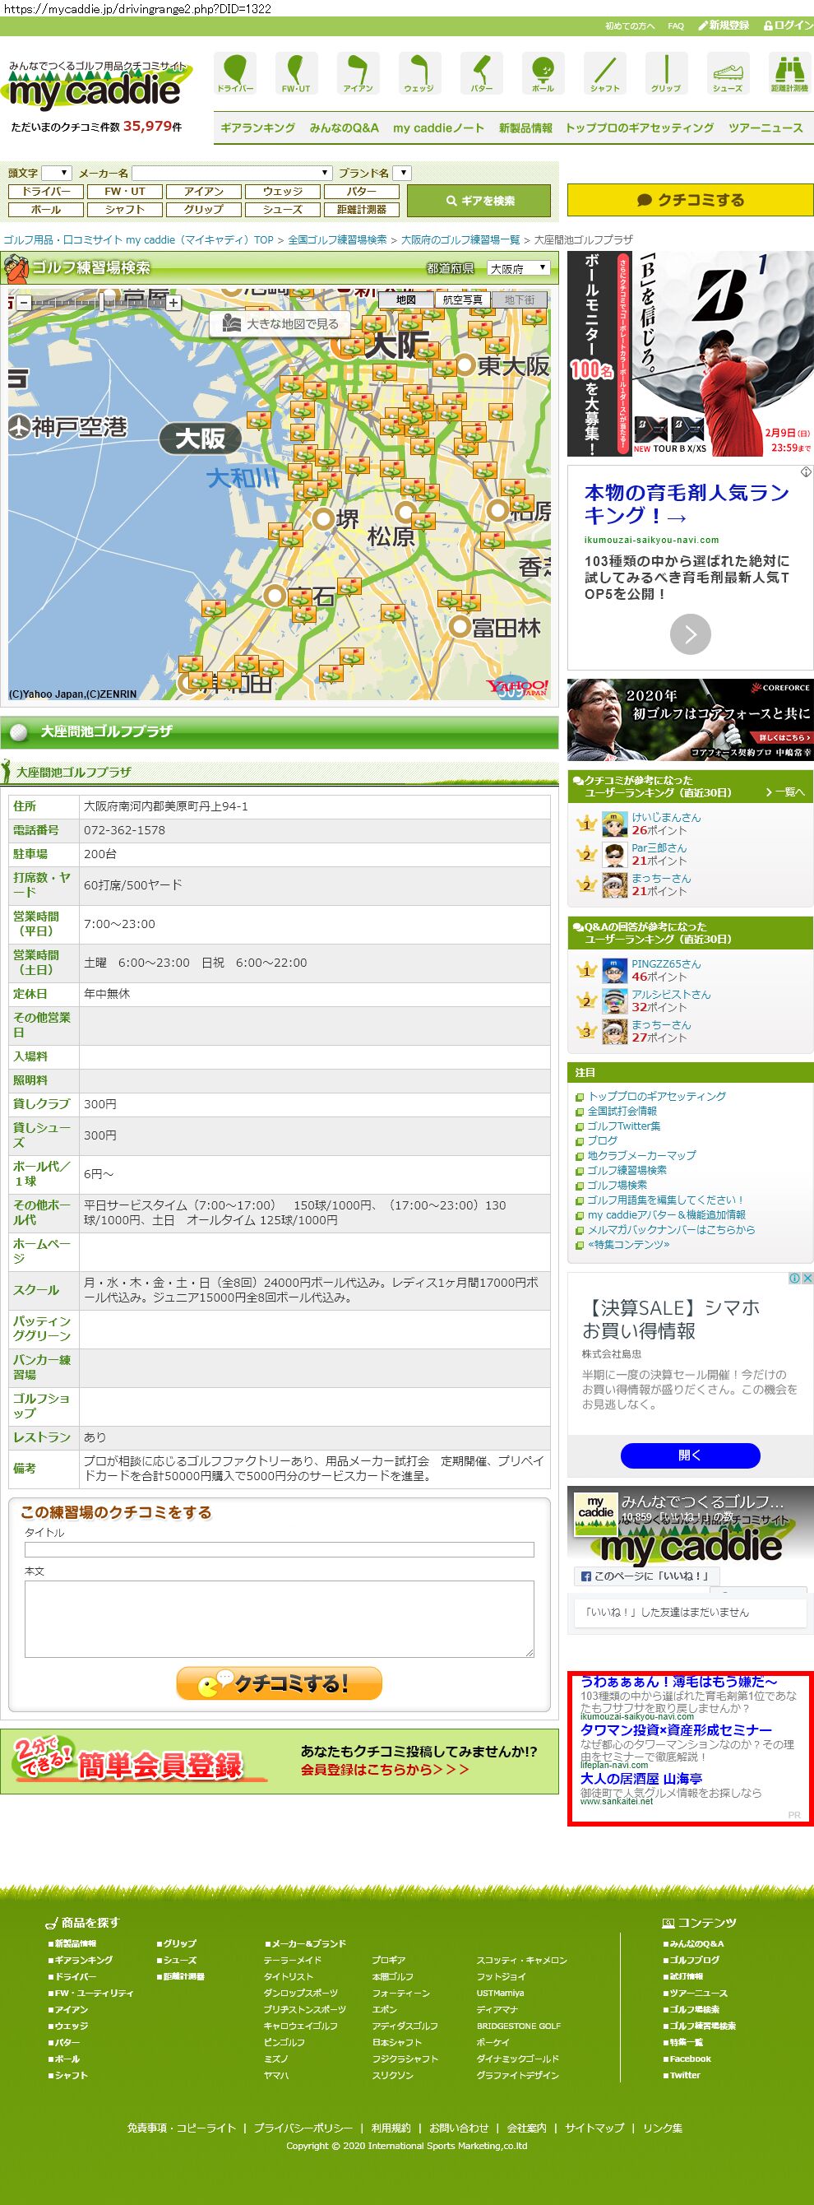Open 頭文字 dropdown
Screen dimensions: 814x2205
[57, 173]
